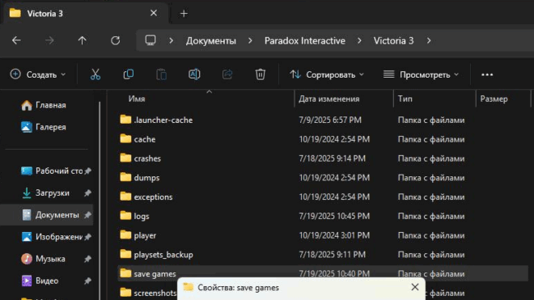Expand chevron after Victoria 3 breadcrumb
This screenshot has width=534, height=300.
click(x=429, y=40)
